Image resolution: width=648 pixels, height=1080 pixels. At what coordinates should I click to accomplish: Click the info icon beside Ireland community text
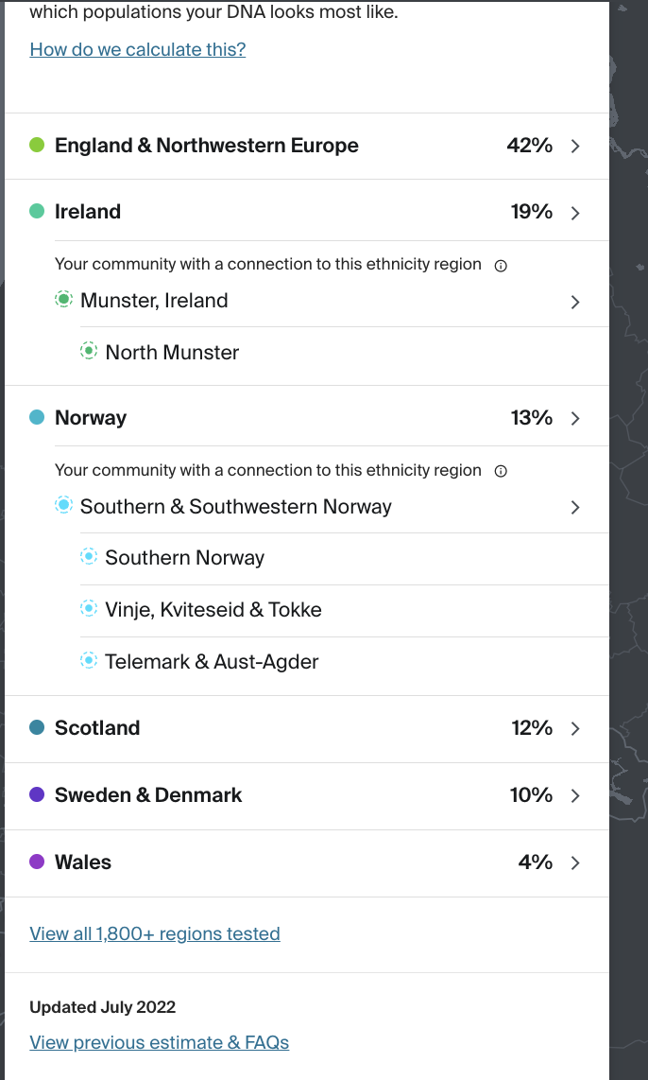(501, 266)
